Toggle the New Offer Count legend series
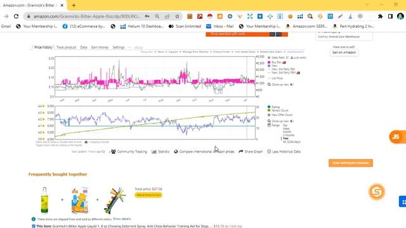Image resolution: width=406 pixels, height=228 pixels. (280, 115)
